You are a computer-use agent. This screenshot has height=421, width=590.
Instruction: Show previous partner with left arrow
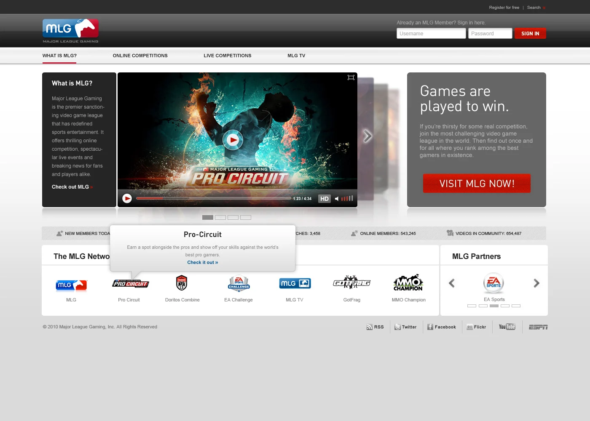(x=452, y=283)
